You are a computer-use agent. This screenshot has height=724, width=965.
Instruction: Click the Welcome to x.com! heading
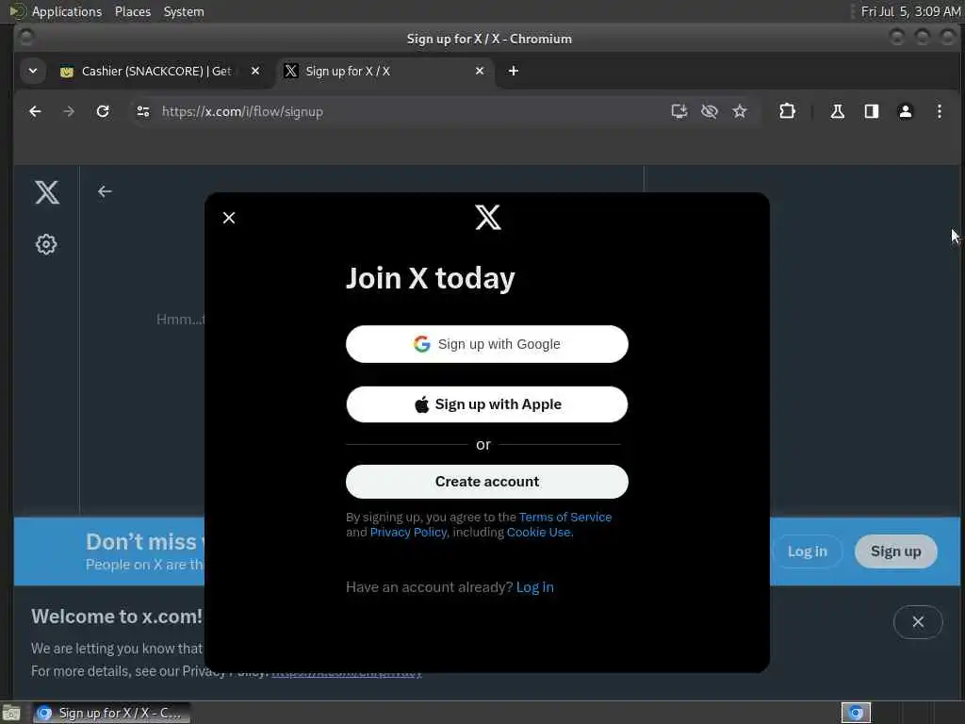click(117, 617)
